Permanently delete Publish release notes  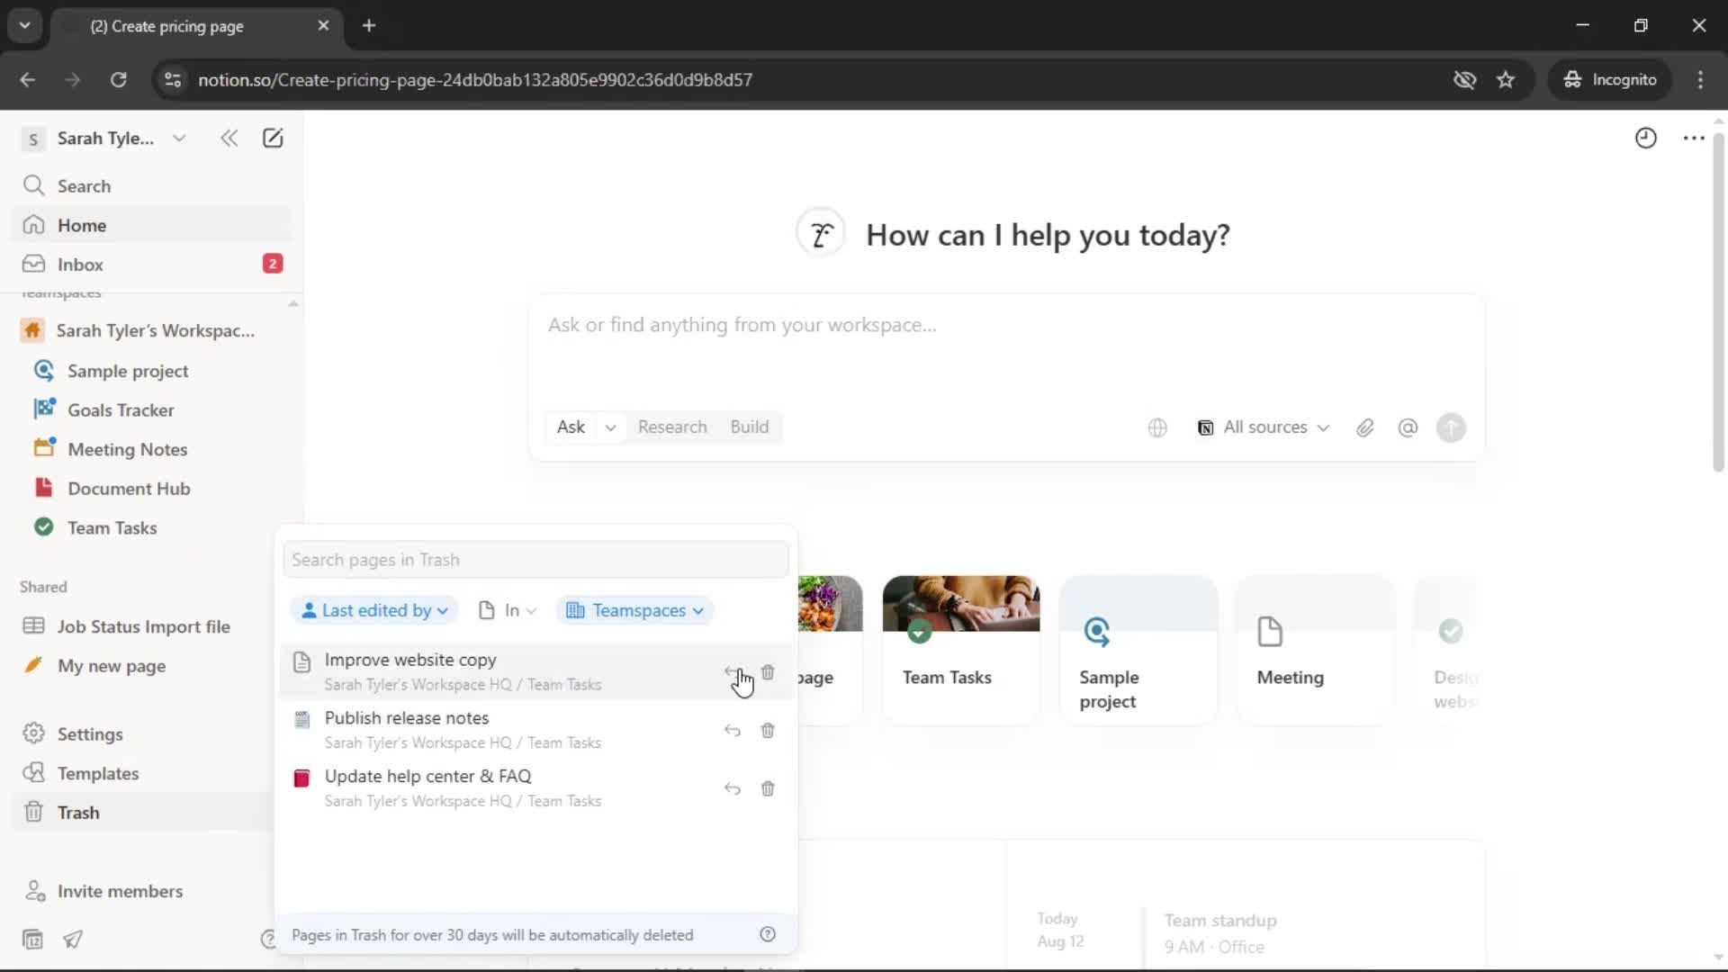(768, 731)
